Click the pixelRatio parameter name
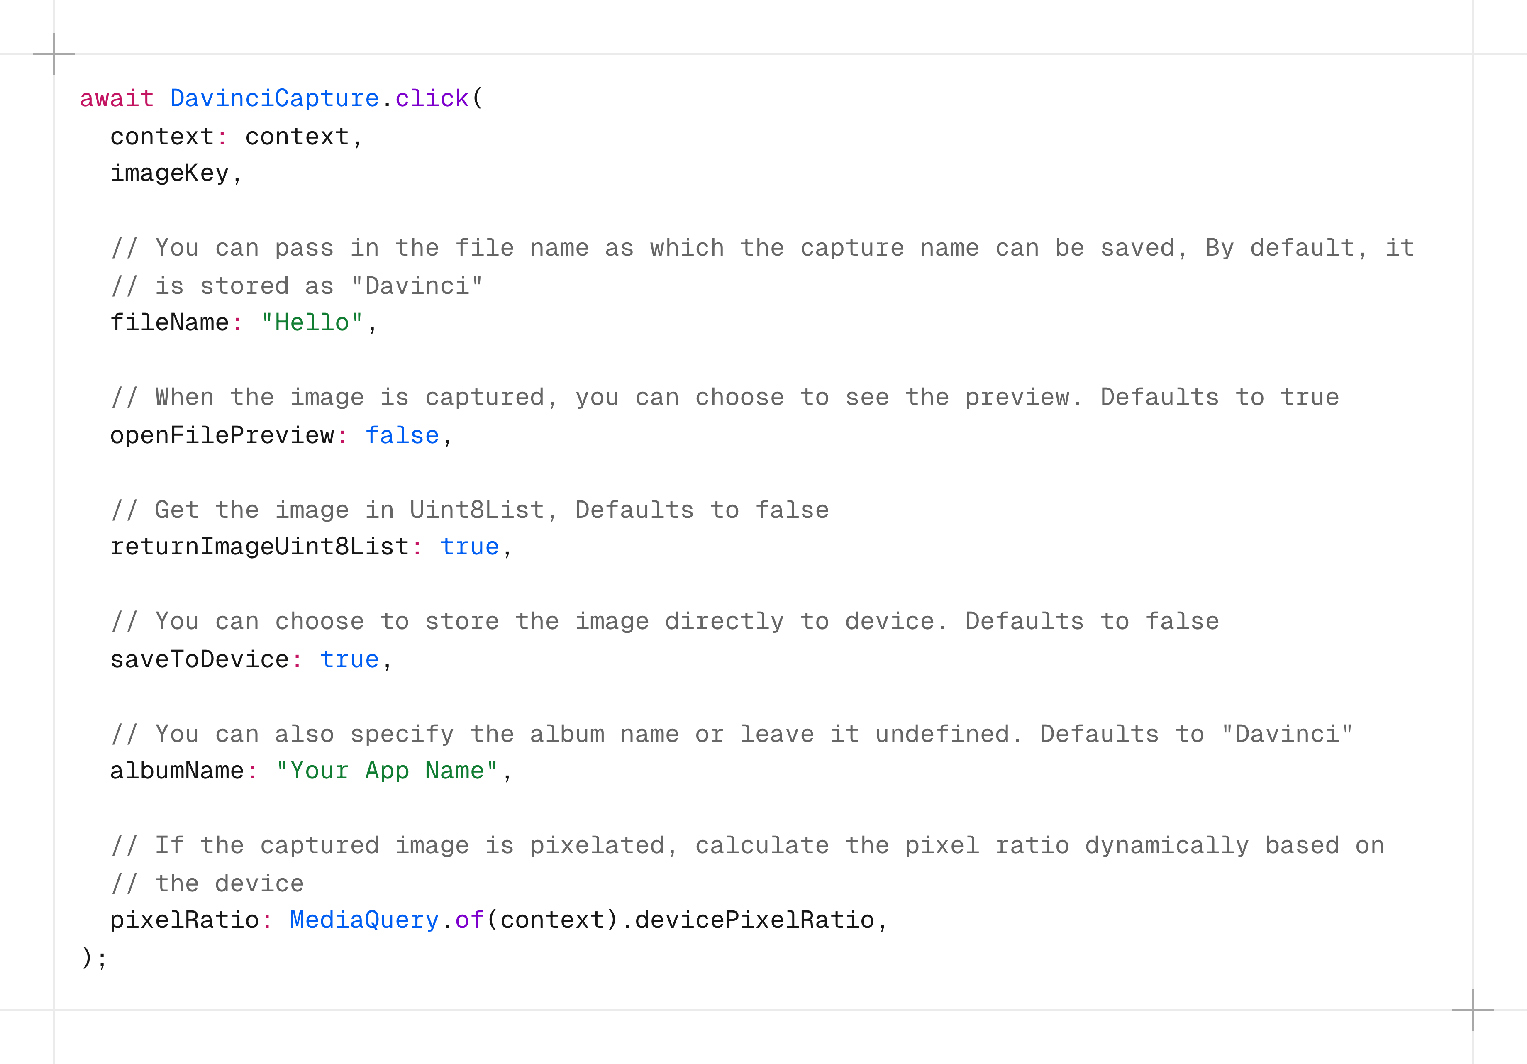The width and height of the screenshot is (1527, 1064). click(184, 921)
